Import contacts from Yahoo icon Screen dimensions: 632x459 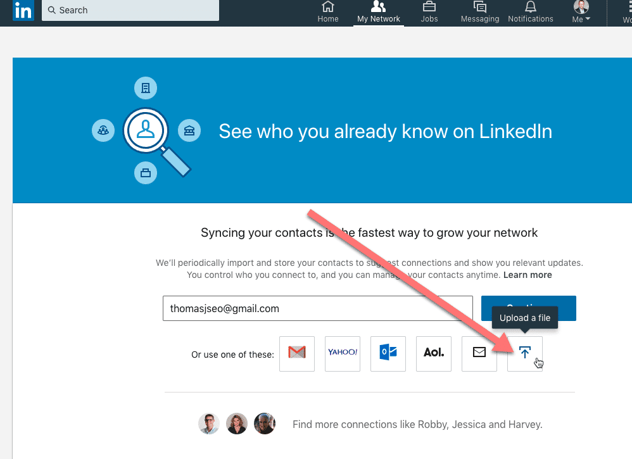click(x=343, y=354)
